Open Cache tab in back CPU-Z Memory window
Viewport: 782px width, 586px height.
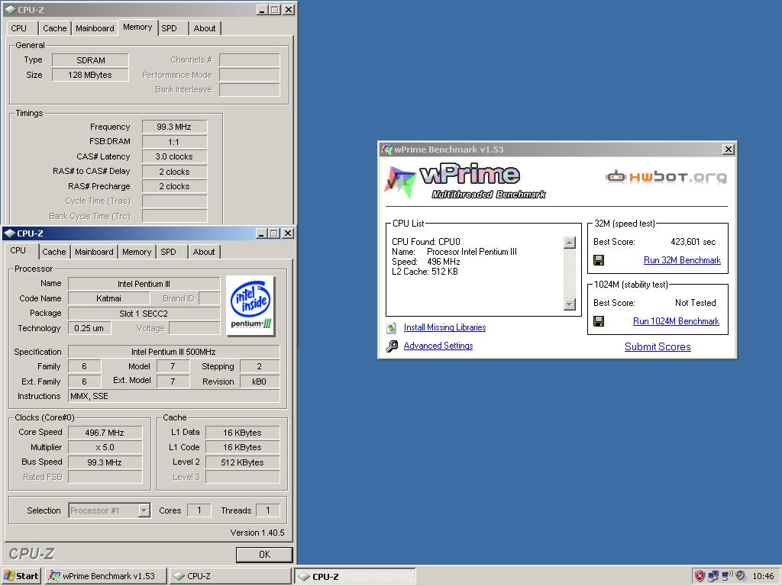point(54,28)
